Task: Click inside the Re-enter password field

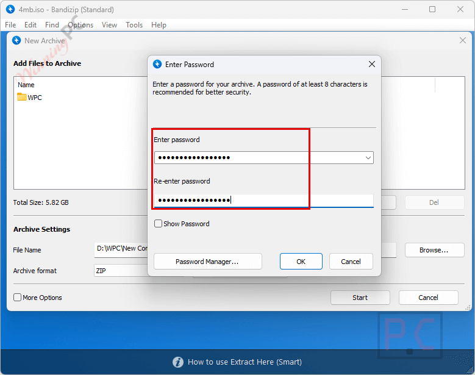Action: [263, 200]
